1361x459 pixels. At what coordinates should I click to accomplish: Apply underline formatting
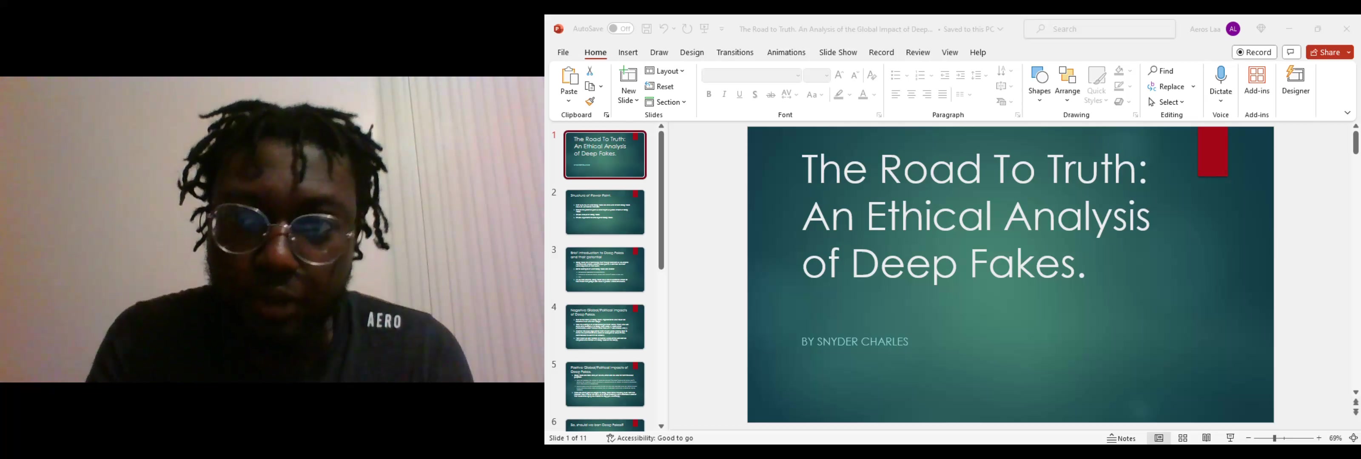pyautogui.click(x=739, y=94)
